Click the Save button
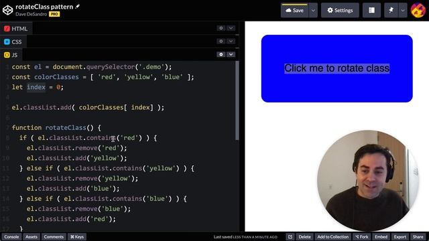This screenshot has height=241, width=429. (294, 11)
